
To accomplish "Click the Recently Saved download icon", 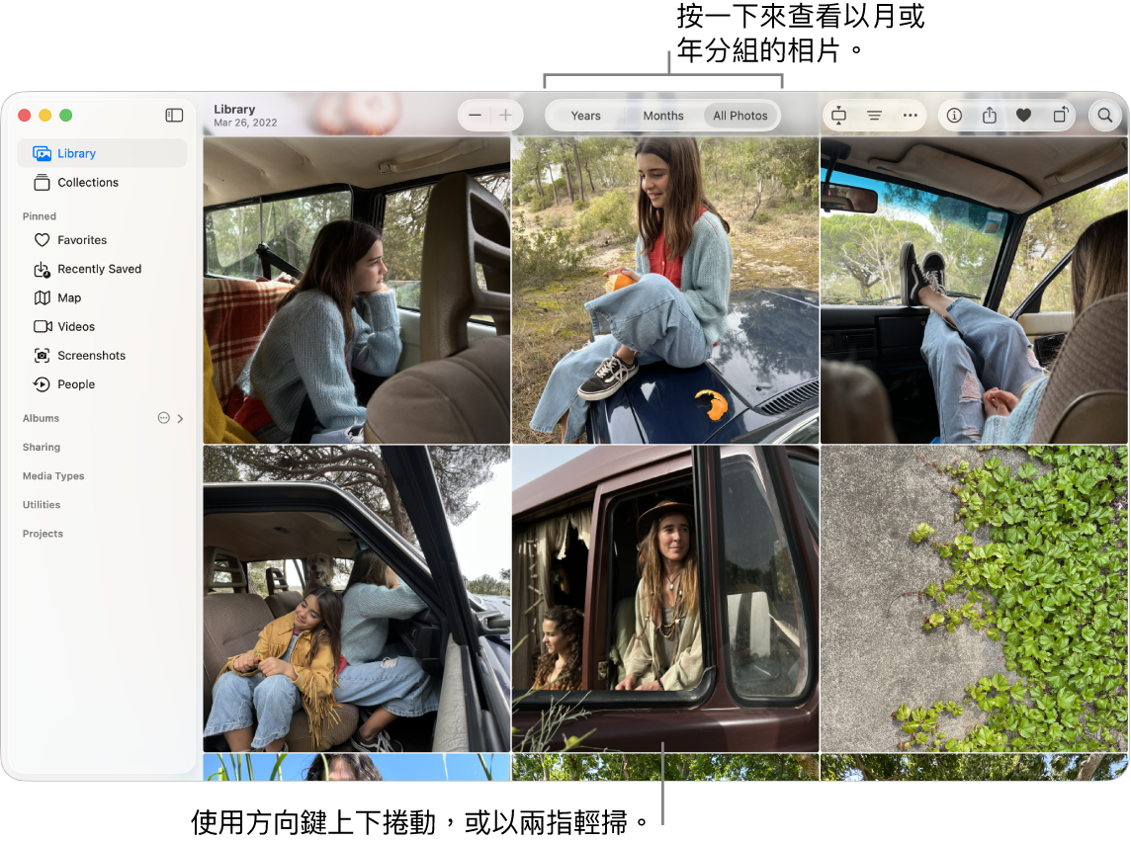I will click(x=42, y=269).
